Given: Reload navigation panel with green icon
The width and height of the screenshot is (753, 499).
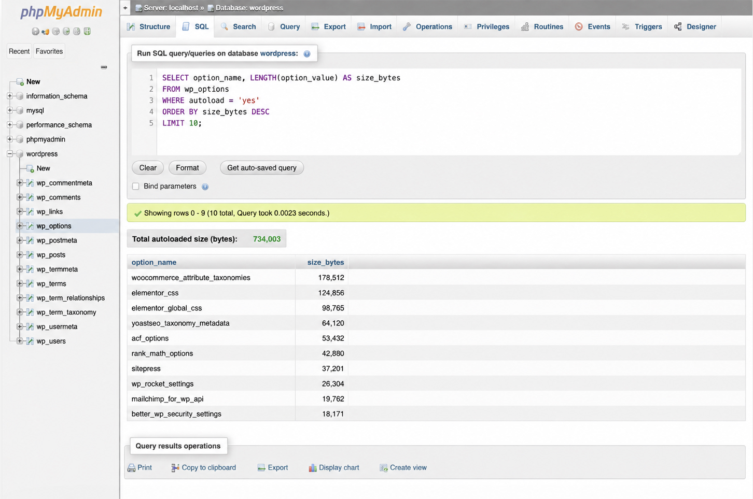Looking at the screenshot, I should pyautogui.click(x=87, y=31).
